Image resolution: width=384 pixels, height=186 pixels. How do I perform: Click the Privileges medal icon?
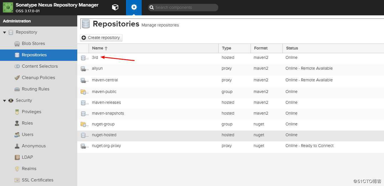pos(17,112)
